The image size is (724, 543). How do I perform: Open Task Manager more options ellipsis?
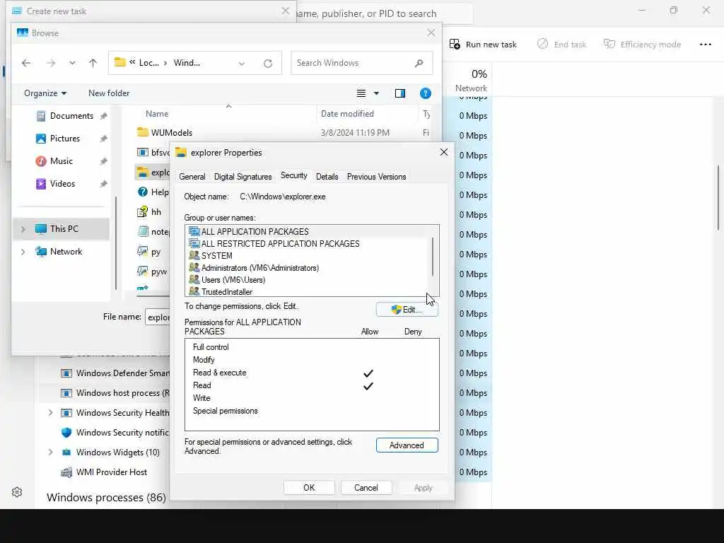tap(706, 45)
